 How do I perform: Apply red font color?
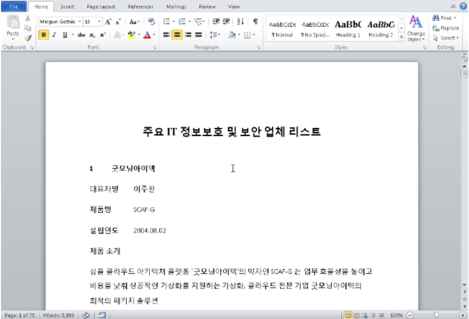[147, 35]
